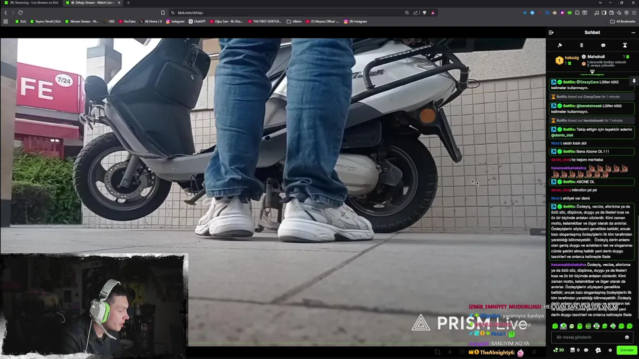Toggle the browser sidebar panel

604,12
